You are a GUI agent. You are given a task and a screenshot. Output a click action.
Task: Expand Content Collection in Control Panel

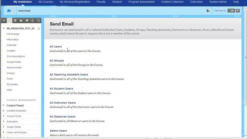[3, 111]
